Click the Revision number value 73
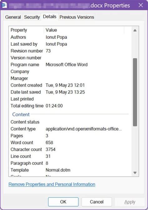 [48, 51]
